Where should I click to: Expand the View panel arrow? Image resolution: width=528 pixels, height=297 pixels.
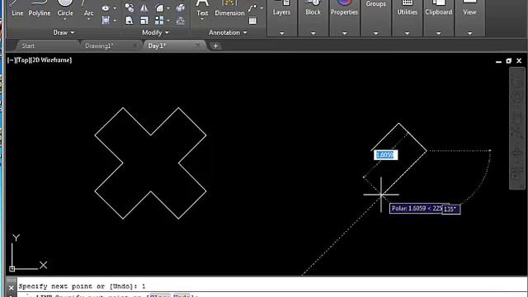[469, 33]
